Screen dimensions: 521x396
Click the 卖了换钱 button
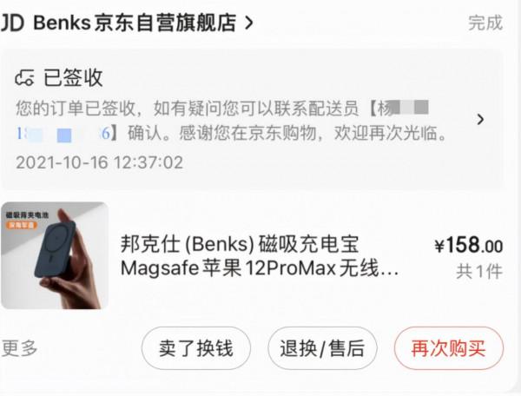click(196, 348)
